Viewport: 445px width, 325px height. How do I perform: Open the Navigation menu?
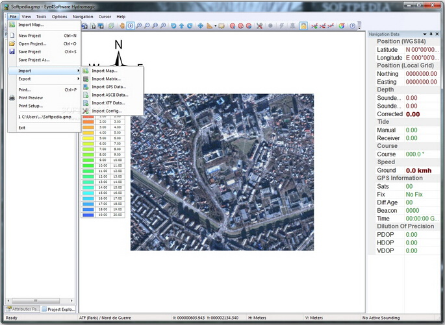[83, 16]
